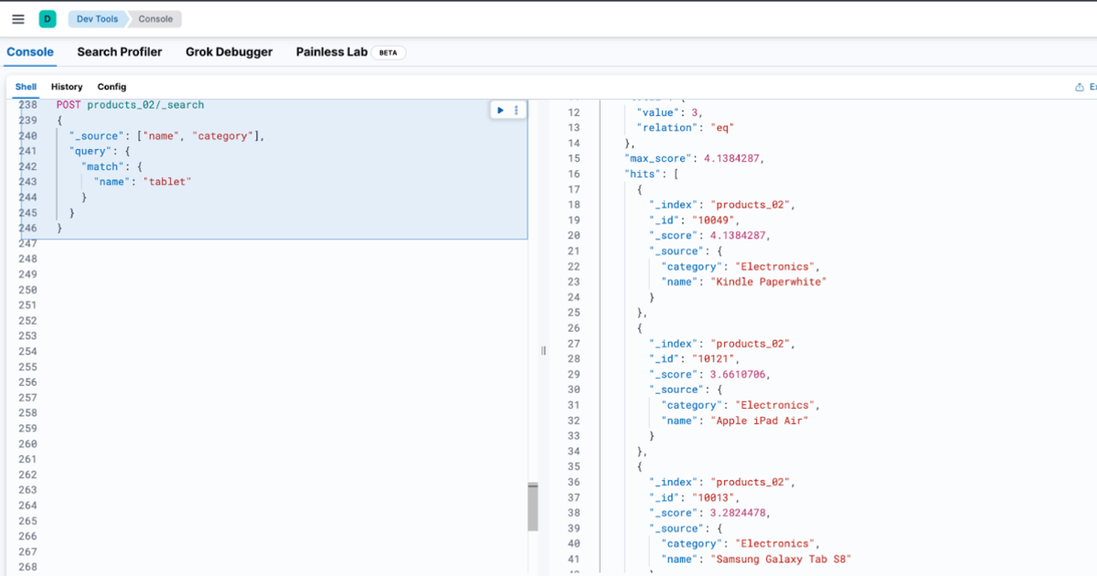Screen dimensions: 1097x576
Task: Stay on the Console tab
Action: [30, 52]
